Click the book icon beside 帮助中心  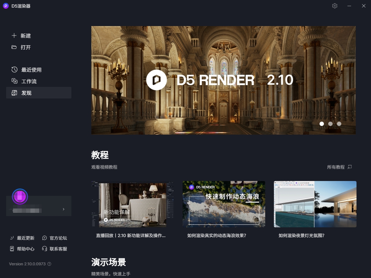click(12, 249)
